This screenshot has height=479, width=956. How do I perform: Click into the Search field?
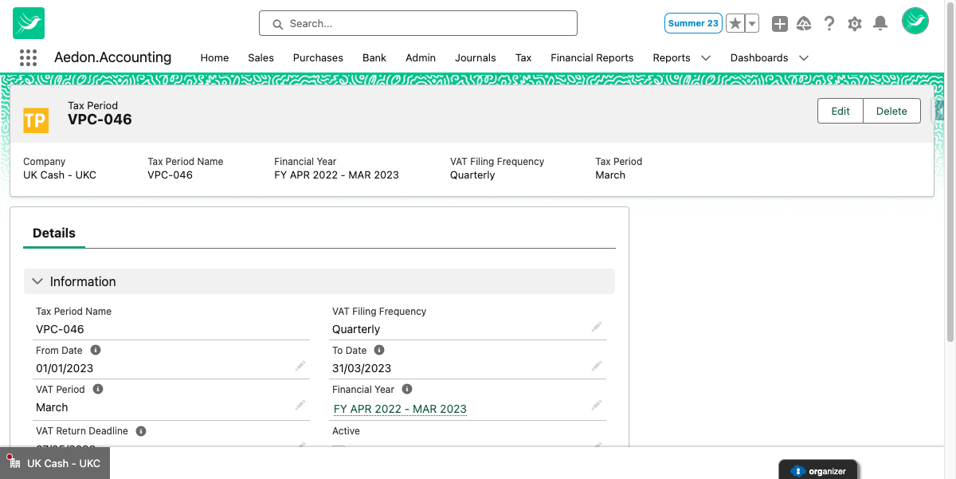point(418,23)
